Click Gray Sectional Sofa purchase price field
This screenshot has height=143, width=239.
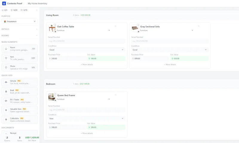coord(150,59)
